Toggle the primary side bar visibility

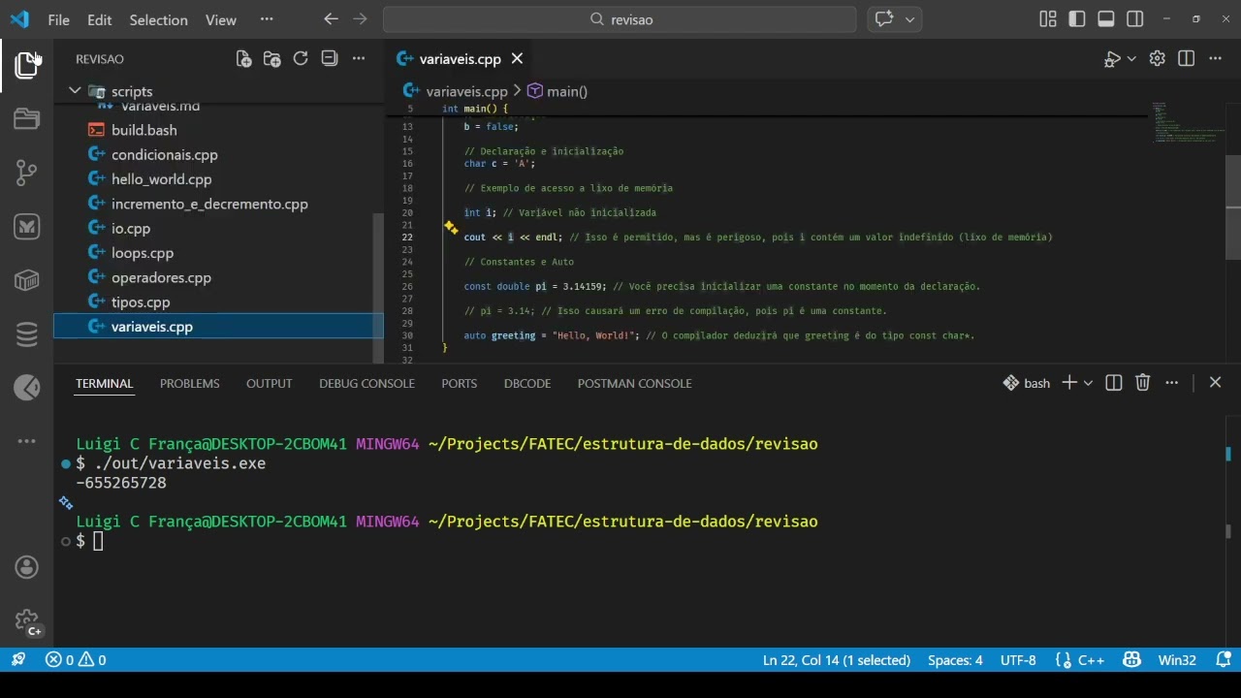click(x=1076, y=19)
